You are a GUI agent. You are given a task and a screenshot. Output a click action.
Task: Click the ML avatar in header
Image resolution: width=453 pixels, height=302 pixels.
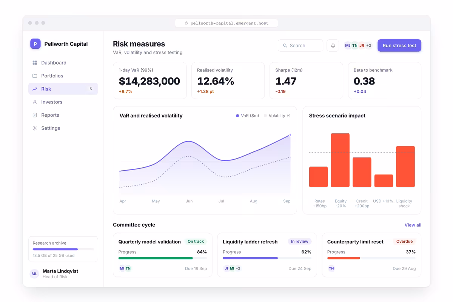[348, 46]
